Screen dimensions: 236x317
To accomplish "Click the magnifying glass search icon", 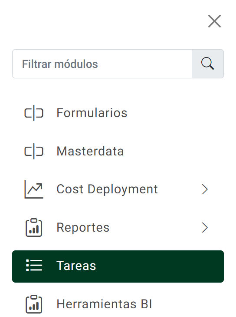I will 208,64.
